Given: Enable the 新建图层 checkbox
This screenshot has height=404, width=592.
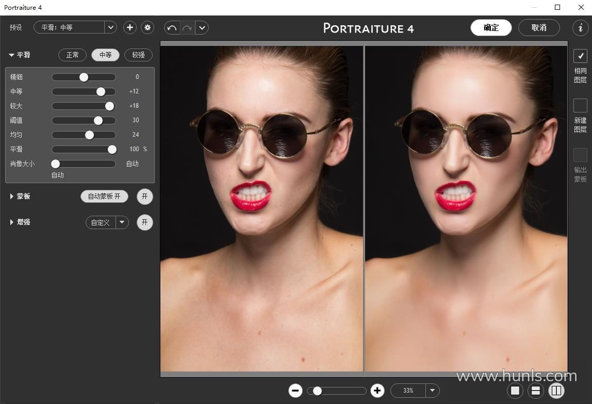Looking at the screenshot, I should 580,105.
